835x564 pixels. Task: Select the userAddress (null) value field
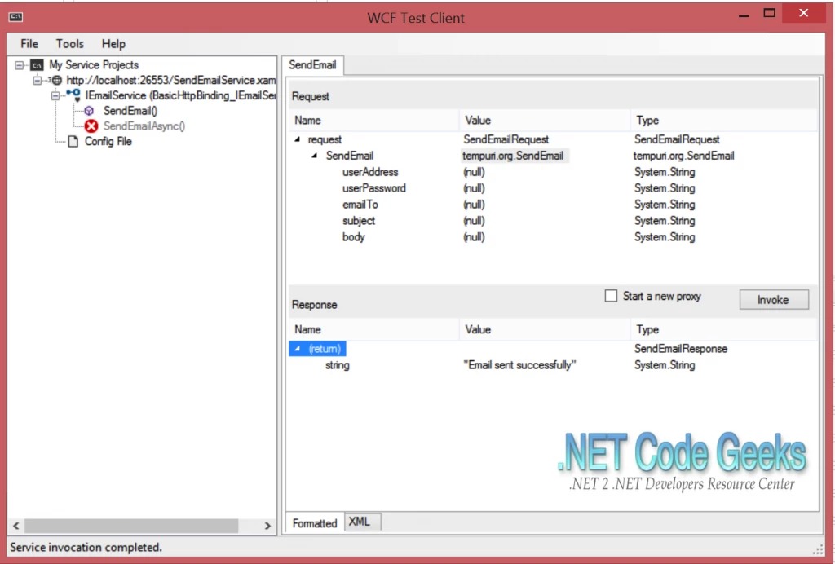474,172
